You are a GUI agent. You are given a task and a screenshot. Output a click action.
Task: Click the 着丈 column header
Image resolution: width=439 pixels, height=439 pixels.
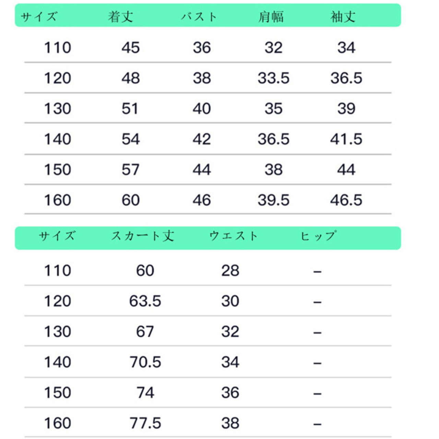(x=120, y=16)
